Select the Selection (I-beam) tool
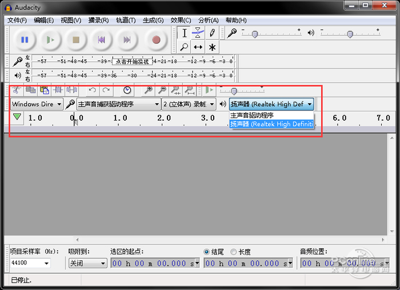The image size is (400, 290). 184,33
